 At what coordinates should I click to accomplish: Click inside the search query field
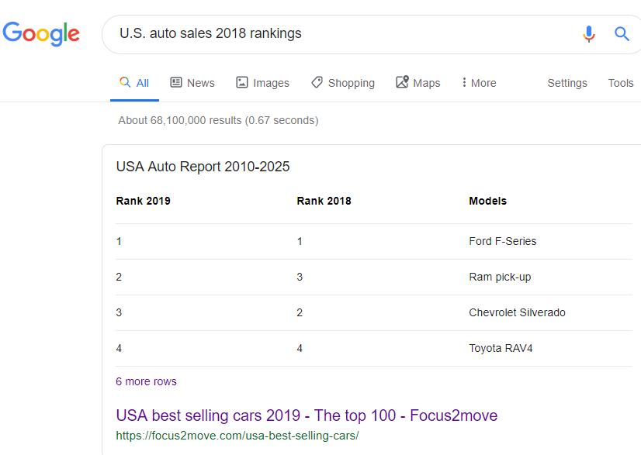point(341,34)
